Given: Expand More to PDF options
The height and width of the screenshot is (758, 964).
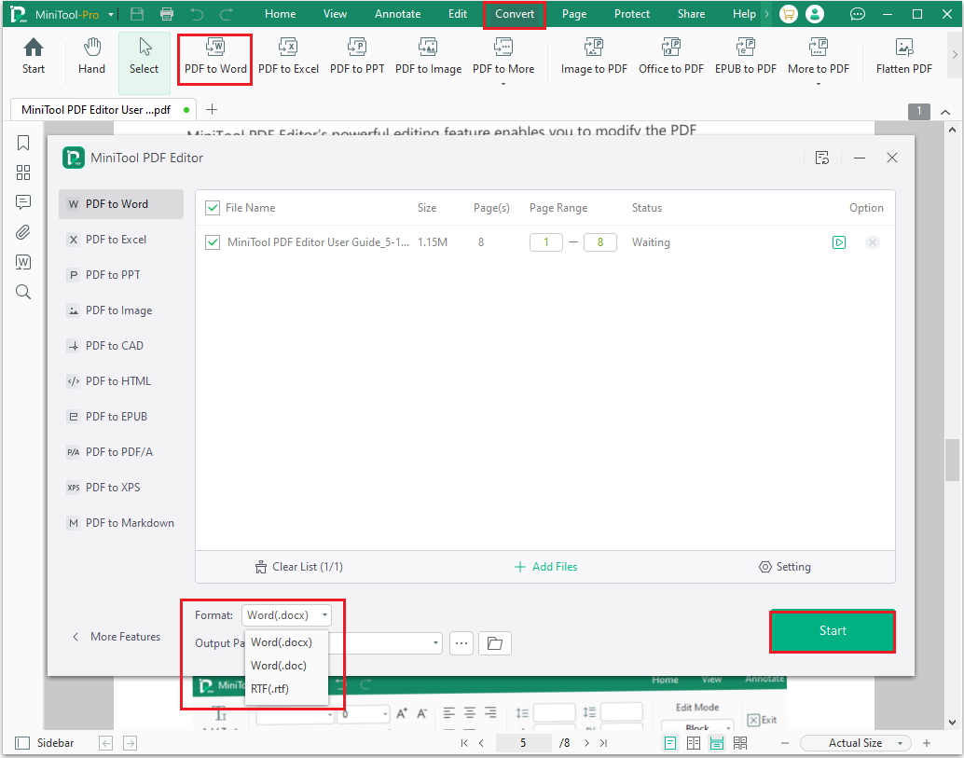Looking at the screenshot, I should click(819, 60).
